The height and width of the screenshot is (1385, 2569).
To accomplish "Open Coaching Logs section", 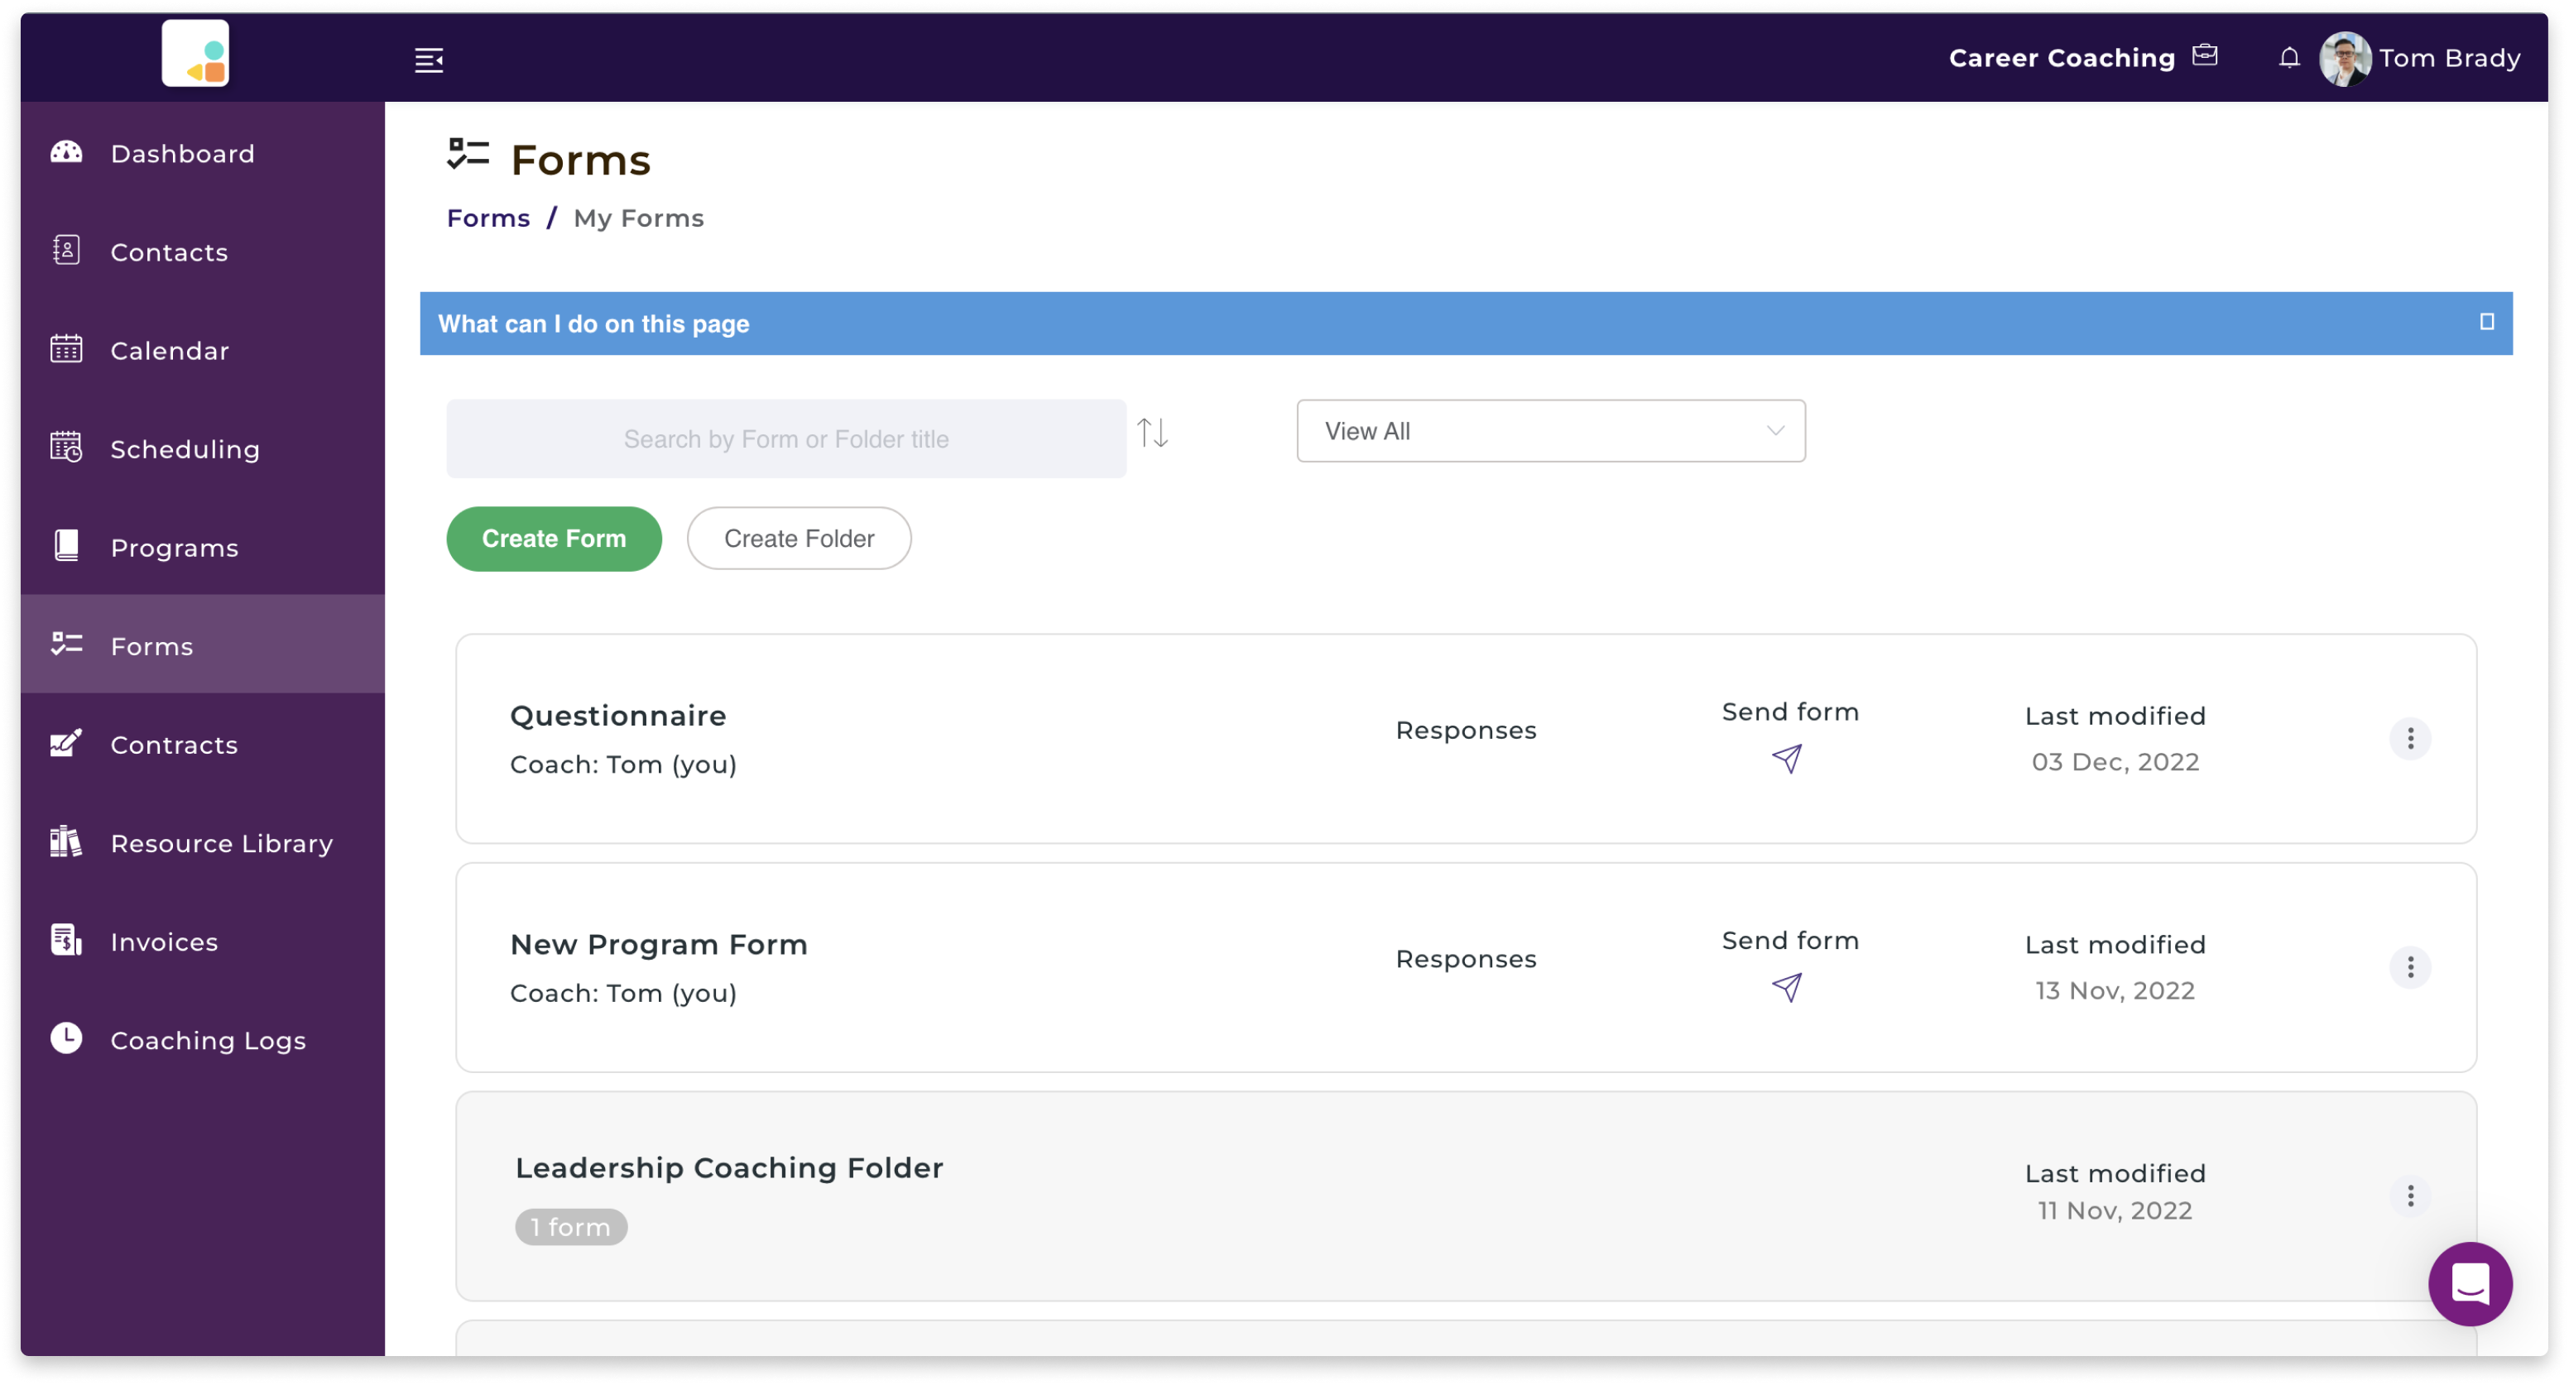I will 203,1041.
